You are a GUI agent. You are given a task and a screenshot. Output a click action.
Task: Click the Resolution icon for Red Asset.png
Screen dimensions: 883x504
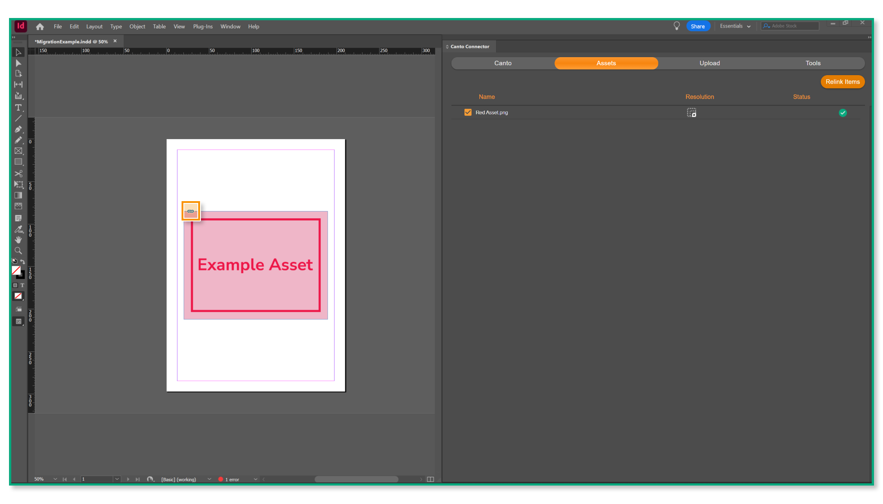[692, 112]
